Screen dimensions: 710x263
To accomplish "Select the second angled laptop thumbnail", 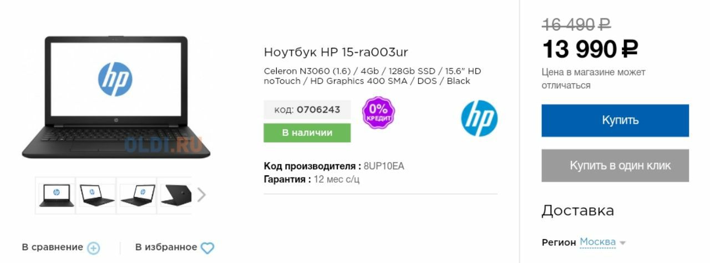I will coord(96,195).
